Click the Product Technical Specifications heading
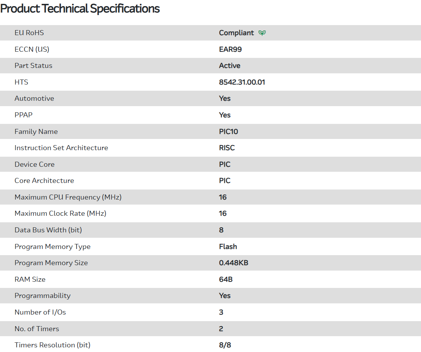Image resolution: width=421 pixels, height=352 pixels. (80, 8)
